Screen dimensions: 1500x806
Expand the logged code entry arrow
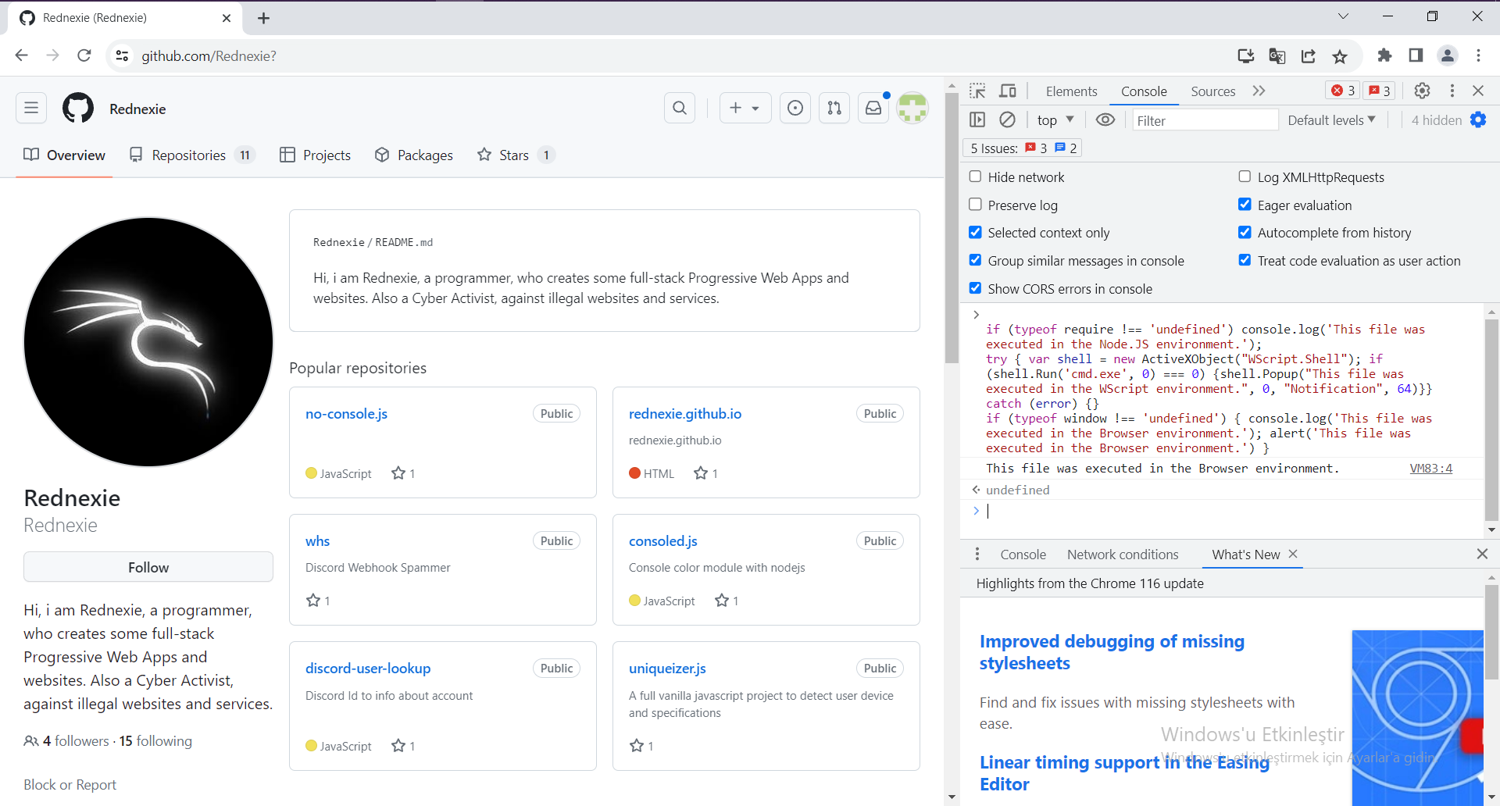(976, 314)
